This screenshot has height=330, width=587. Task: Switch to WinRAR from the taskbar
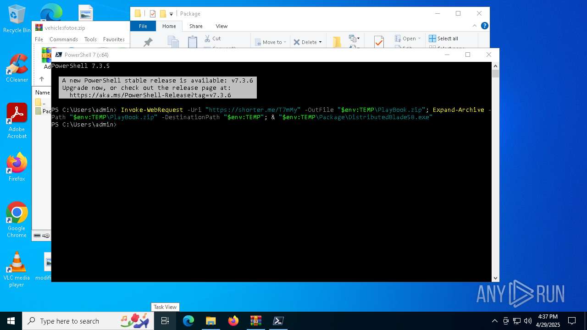coord(255,321)
